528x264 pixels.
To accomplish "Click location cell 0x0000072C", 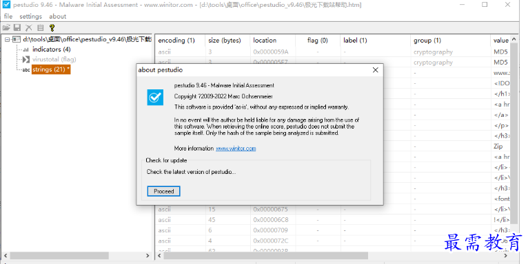I will pos(271,241).
